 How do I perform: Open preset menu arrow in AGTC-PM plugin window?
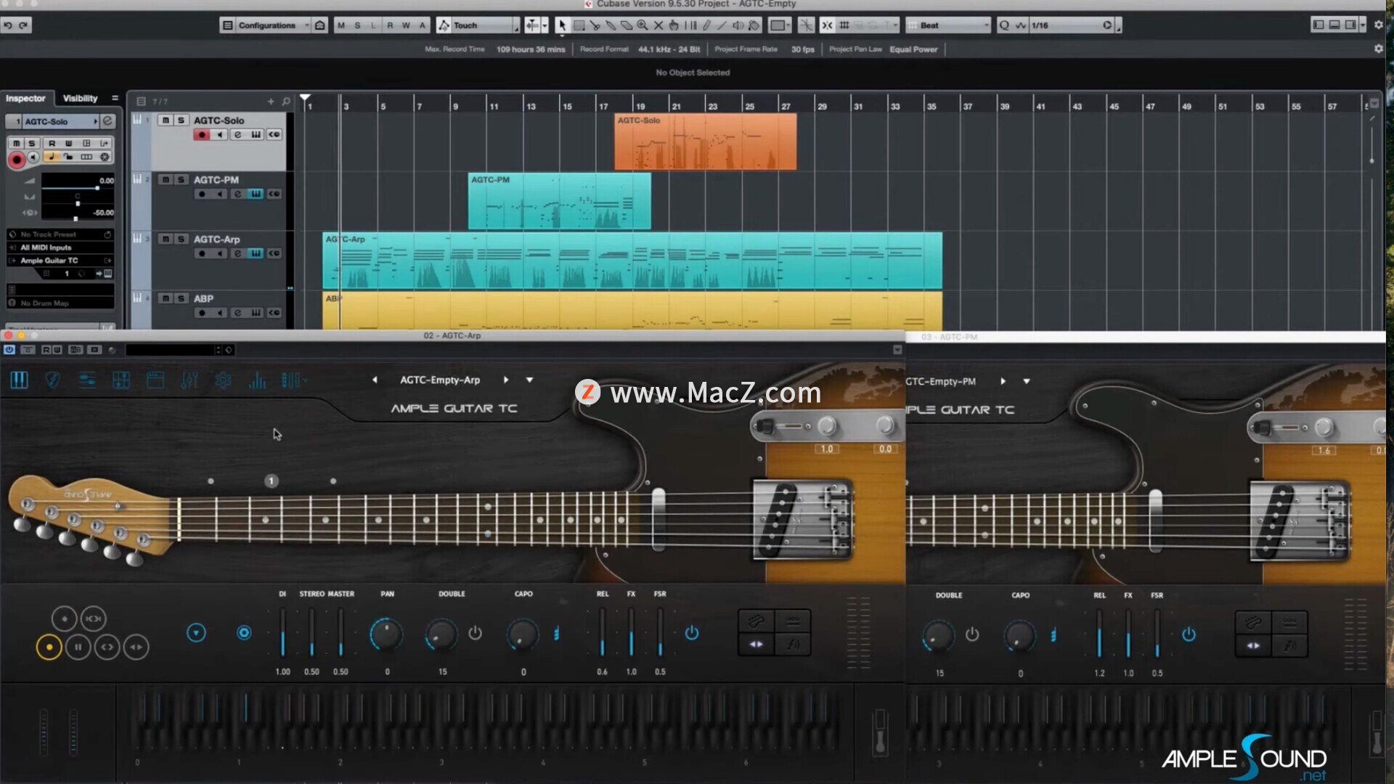[x=1027, y=382]
